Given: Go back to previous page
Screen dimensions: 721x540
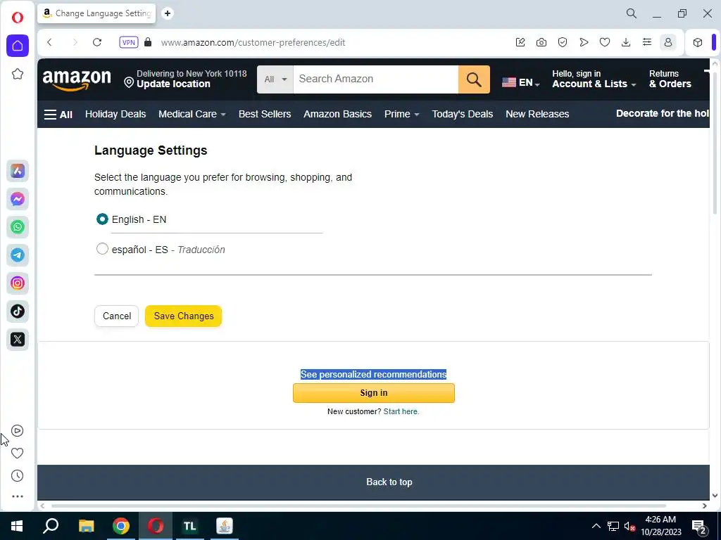Looking at the screenshot, I should pyautogui.click(x=50, y=42).
